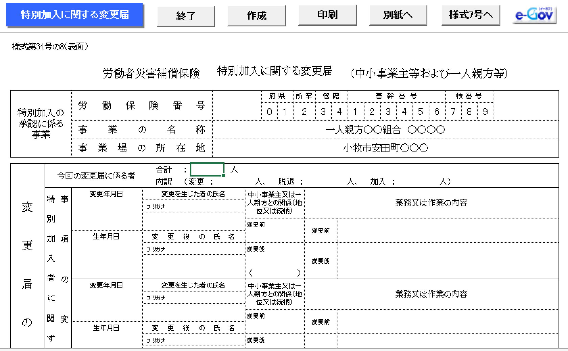Select the 事業の名称 value cell 一人親方○○組合

[385, 130]
